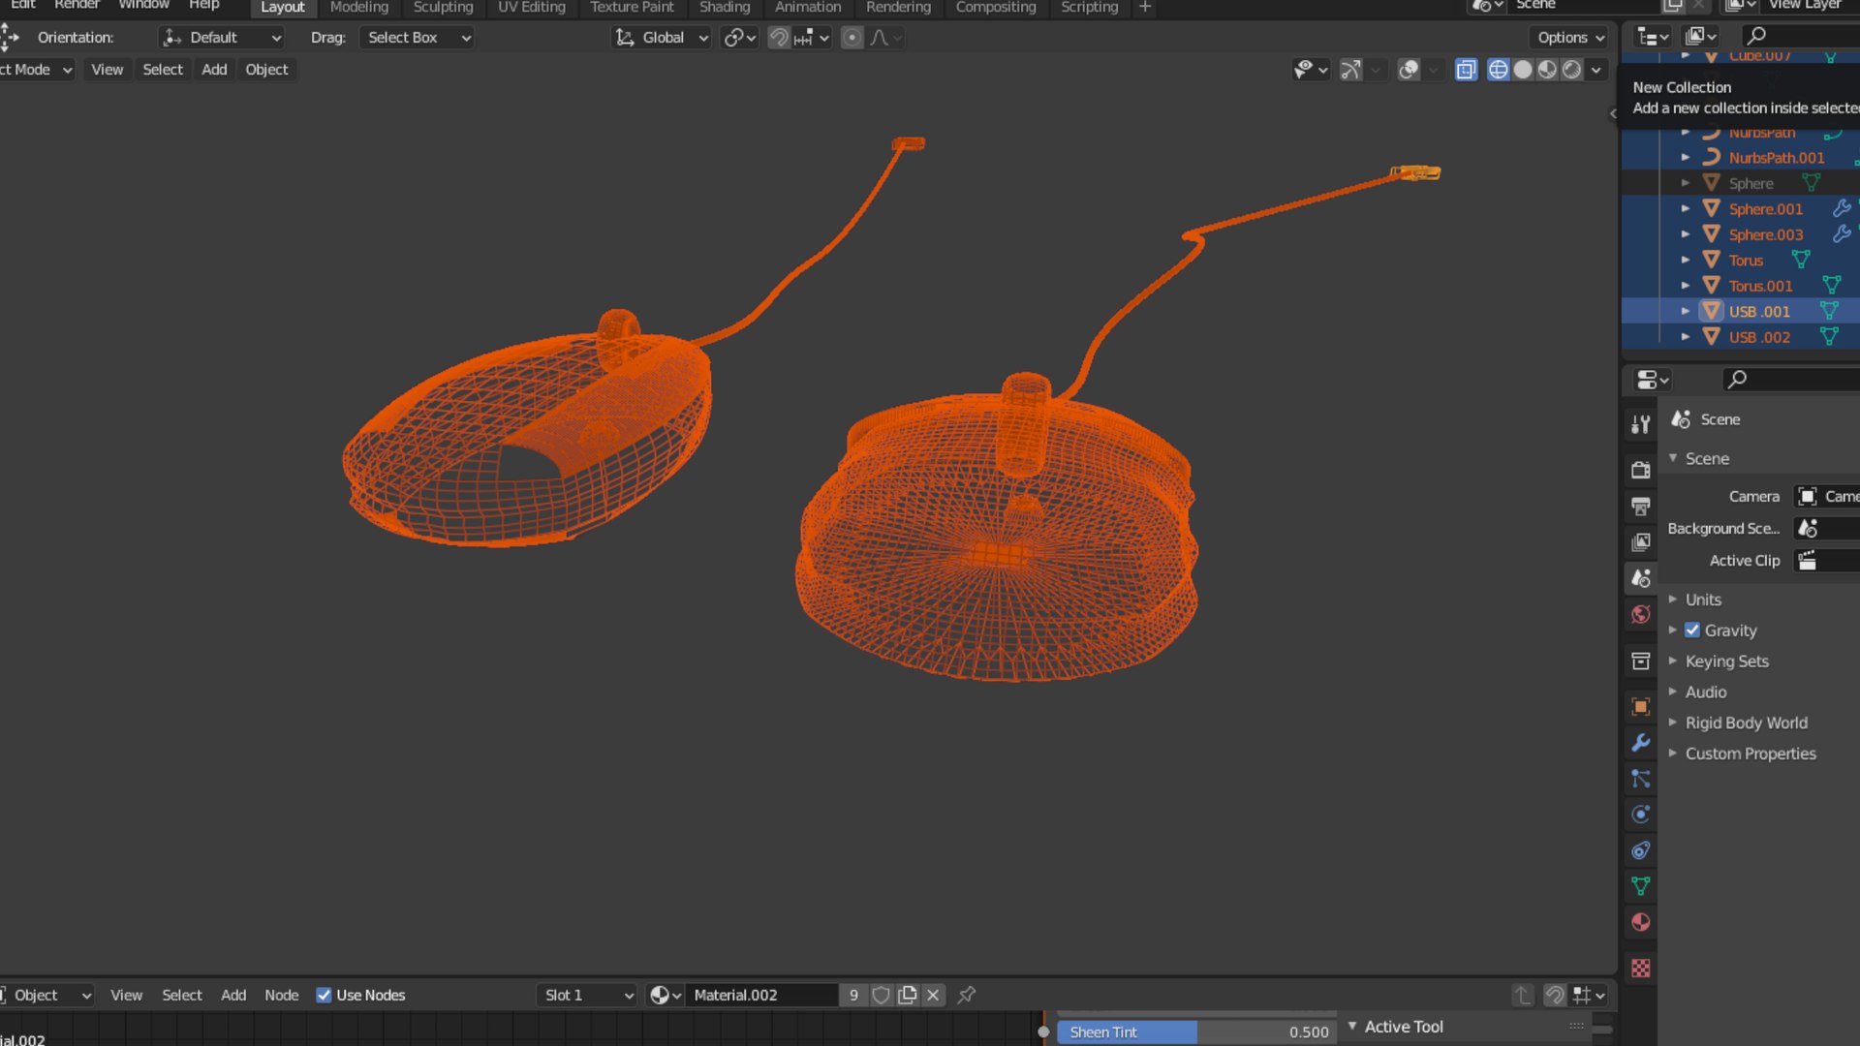Switch viewport to wireframe shading
Image resolution: width=1860 pixels, height=1046 pixels.
click(1498, 70)
